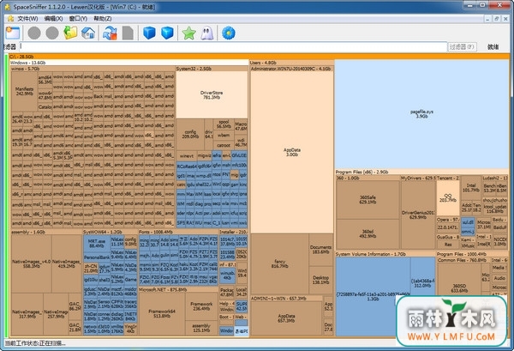Screen dimensions: 514x351
Task: Go back with the first grey circle button
Action: [34, 33]
